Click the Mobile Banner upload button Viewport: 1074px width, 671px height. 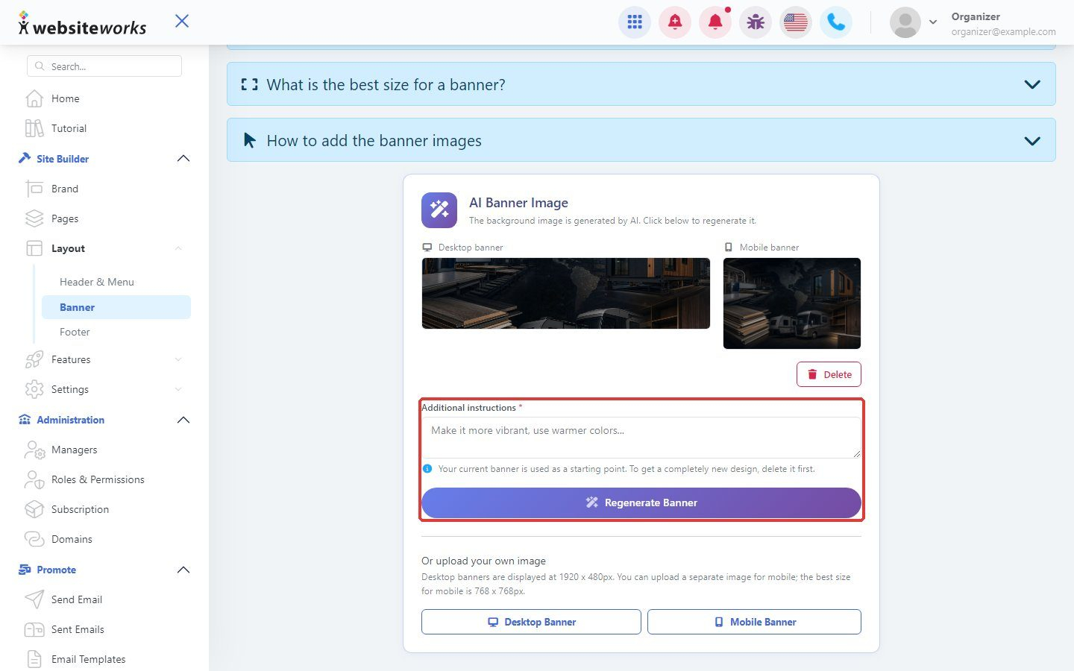coord(754,622)
